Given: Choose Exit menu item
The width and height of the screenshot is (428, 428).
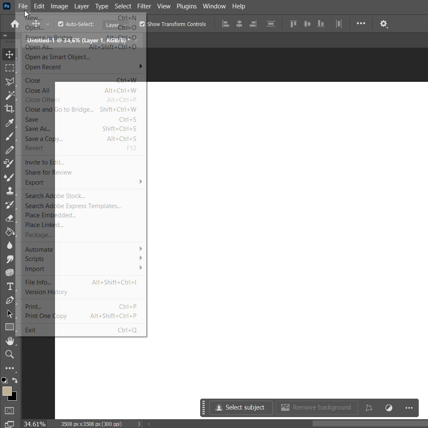Looking at the screenshot, I should click(x=81, y=330).
